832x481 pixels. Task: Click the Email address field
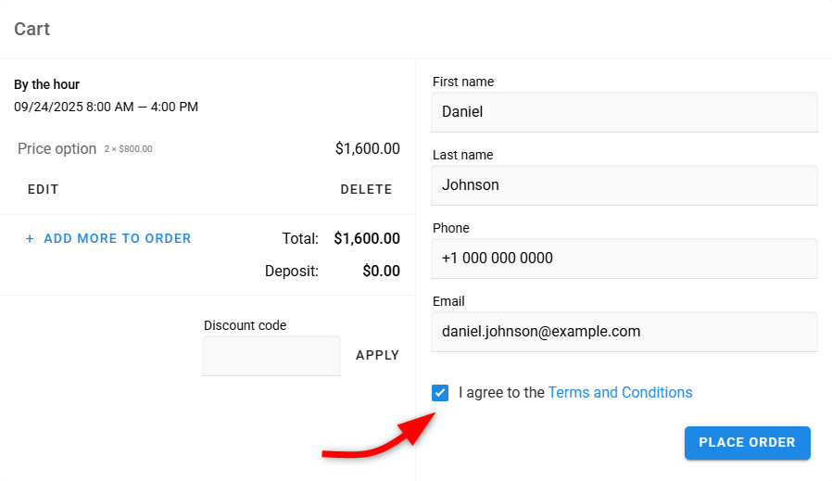point(624,332)
